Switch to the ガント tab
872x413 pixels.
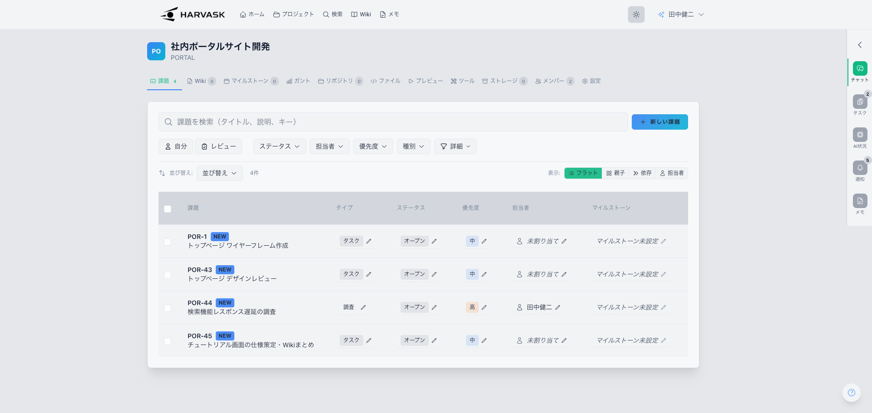tap(298, 81)
